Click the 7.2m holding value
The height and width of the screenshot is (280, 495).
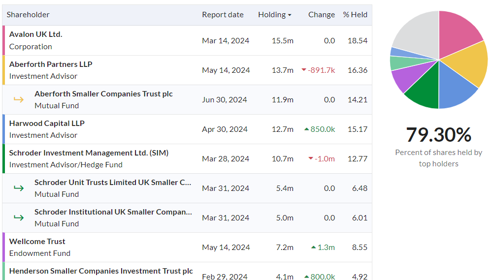point(285,247)
